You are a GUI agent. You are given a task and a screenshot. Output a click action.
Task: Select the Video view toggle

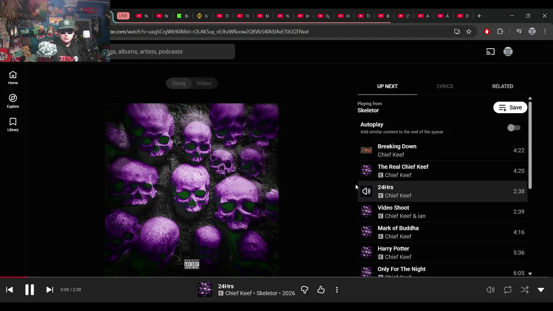(x=204, y=83)
